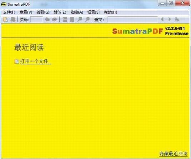Find next match arrow icon
Viewport: 191px width, 159px height.
[x=169, y=19]
